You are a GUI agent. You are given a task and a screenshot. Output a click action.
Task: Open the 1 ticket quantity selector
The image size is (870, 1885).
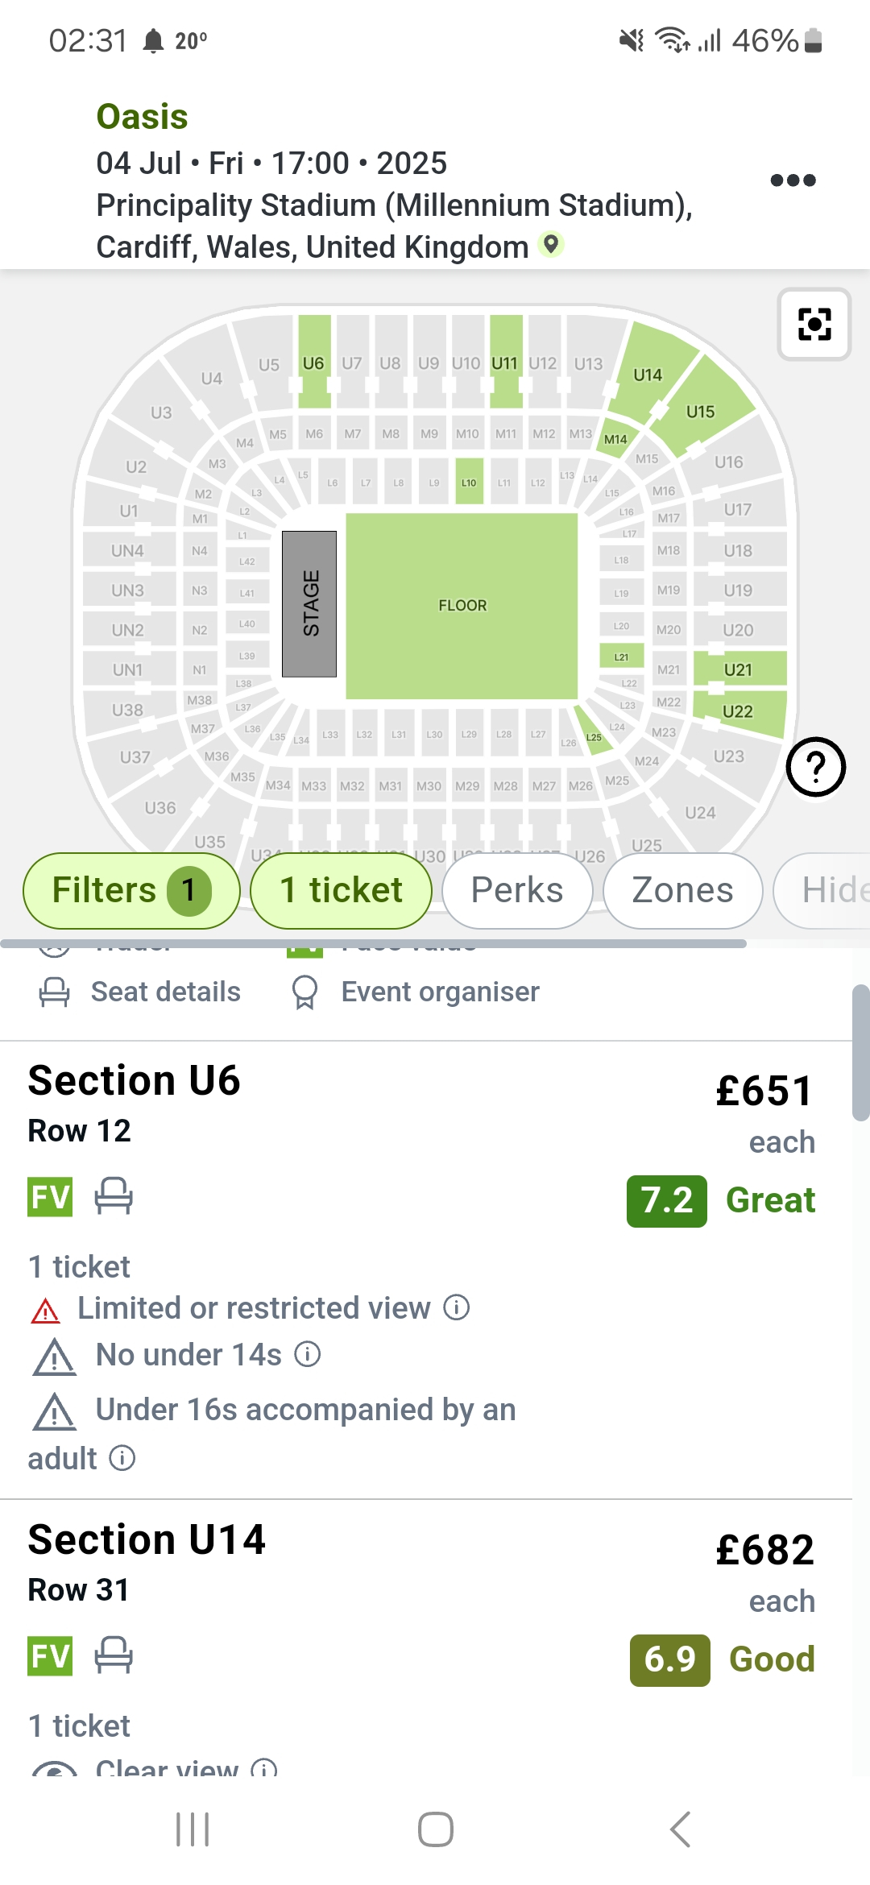coord(341,891)
